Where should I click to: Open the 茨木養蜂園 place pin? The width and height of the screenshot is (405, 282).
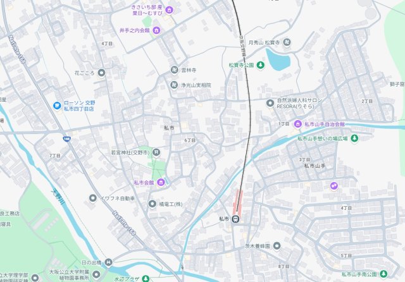[277, 245]
